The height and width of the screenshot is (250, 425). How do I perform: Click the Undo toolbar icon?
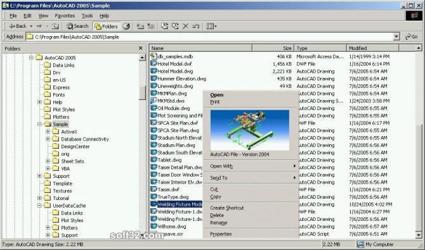coord(196,26)
